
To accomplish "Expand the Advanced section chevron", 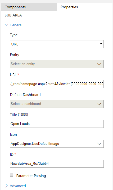I will (7, 186).
